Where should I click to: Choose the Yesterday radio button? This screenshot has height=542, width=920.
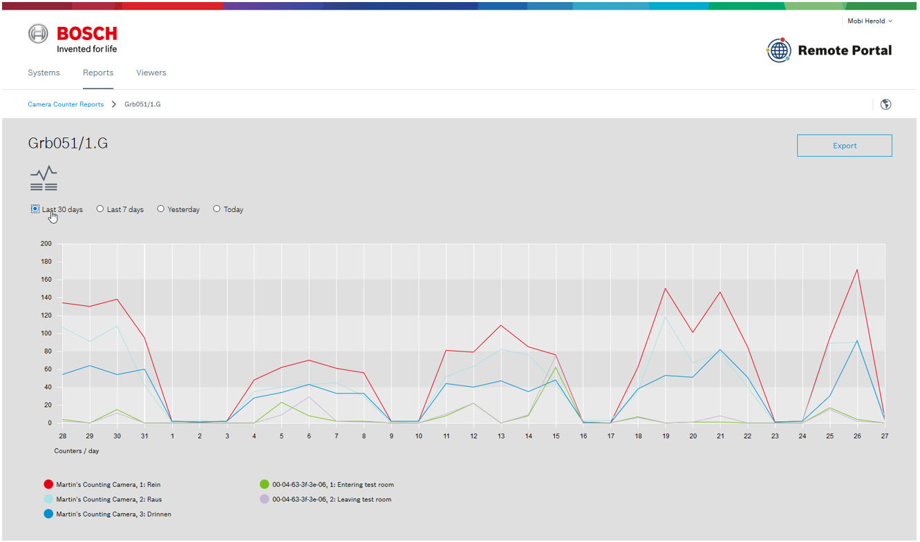tap(160, 209)
